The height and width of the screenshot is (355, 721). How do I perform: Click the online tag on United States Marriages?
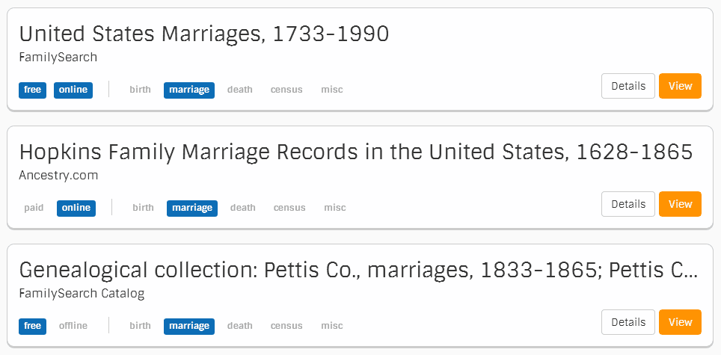click(x=73, y=90)
